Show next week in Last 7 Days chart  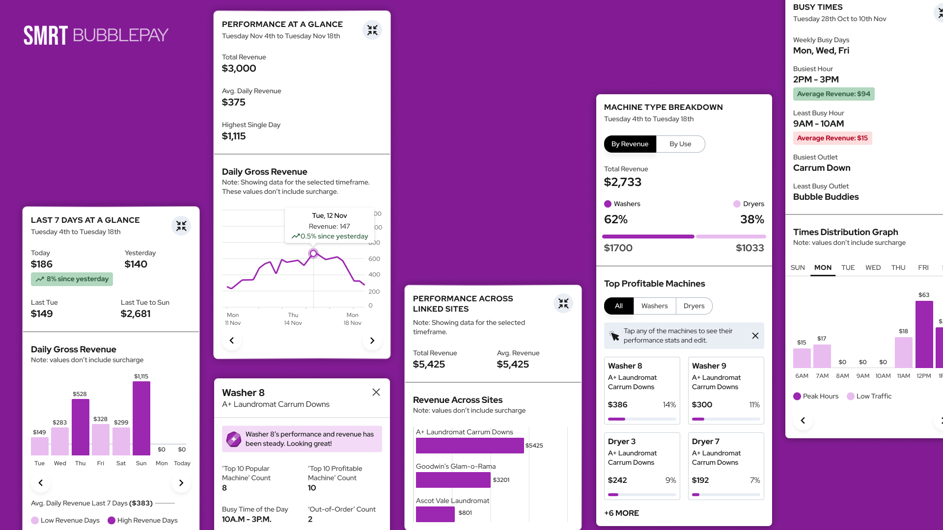pos(181,483)
